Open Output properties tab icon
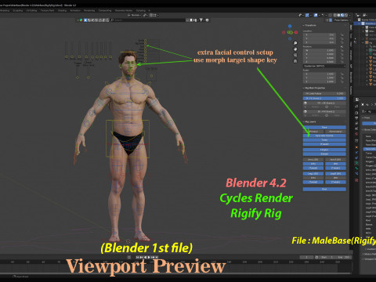This screenshot has width=376, height=282. 356,118
